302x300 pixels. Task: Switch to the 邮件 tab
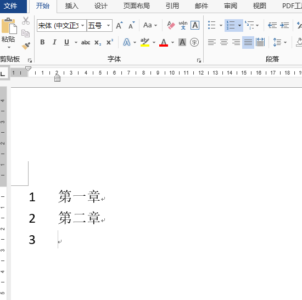pos(202,6)
